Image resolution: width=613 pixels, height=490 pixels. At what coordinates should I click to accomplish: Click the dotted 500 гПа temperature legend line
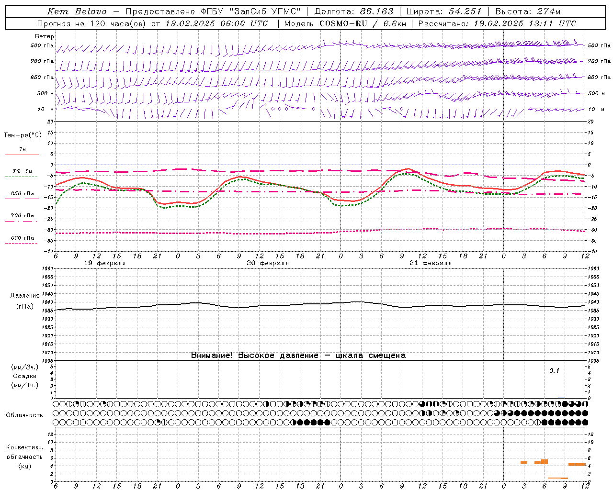click(x=21, y=243)
